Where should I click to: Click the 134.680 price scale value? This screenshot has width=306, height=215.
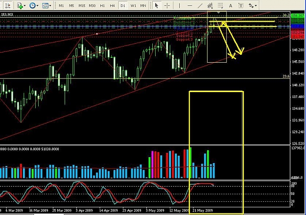pos(298,109)
